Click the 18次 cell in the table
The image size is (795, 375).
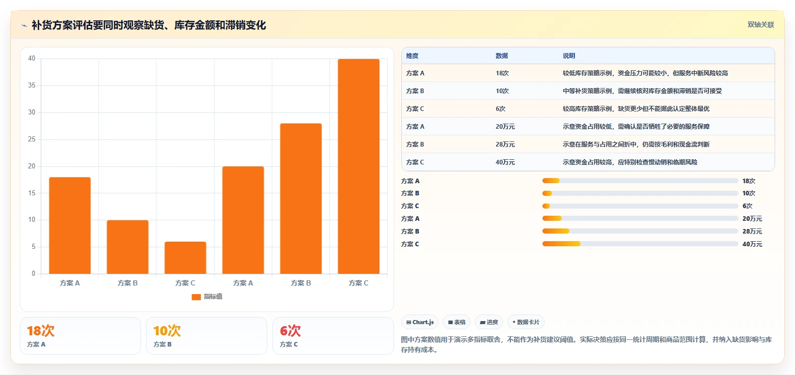click(502, 73)
